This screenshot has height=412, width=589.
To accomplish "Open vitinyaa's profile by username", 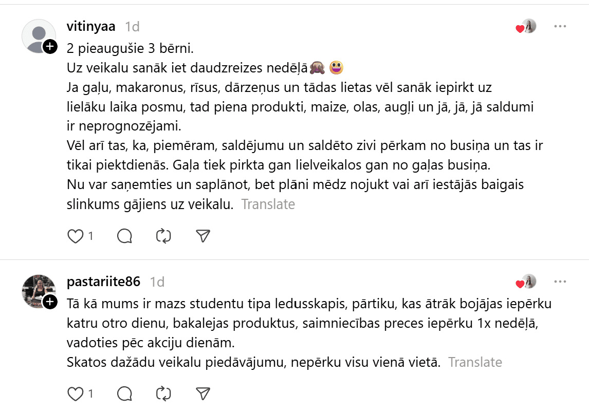I will click(x=91, y=26).
